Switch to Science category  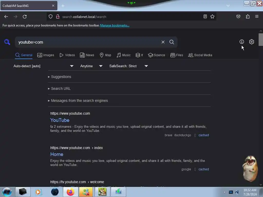156,55
